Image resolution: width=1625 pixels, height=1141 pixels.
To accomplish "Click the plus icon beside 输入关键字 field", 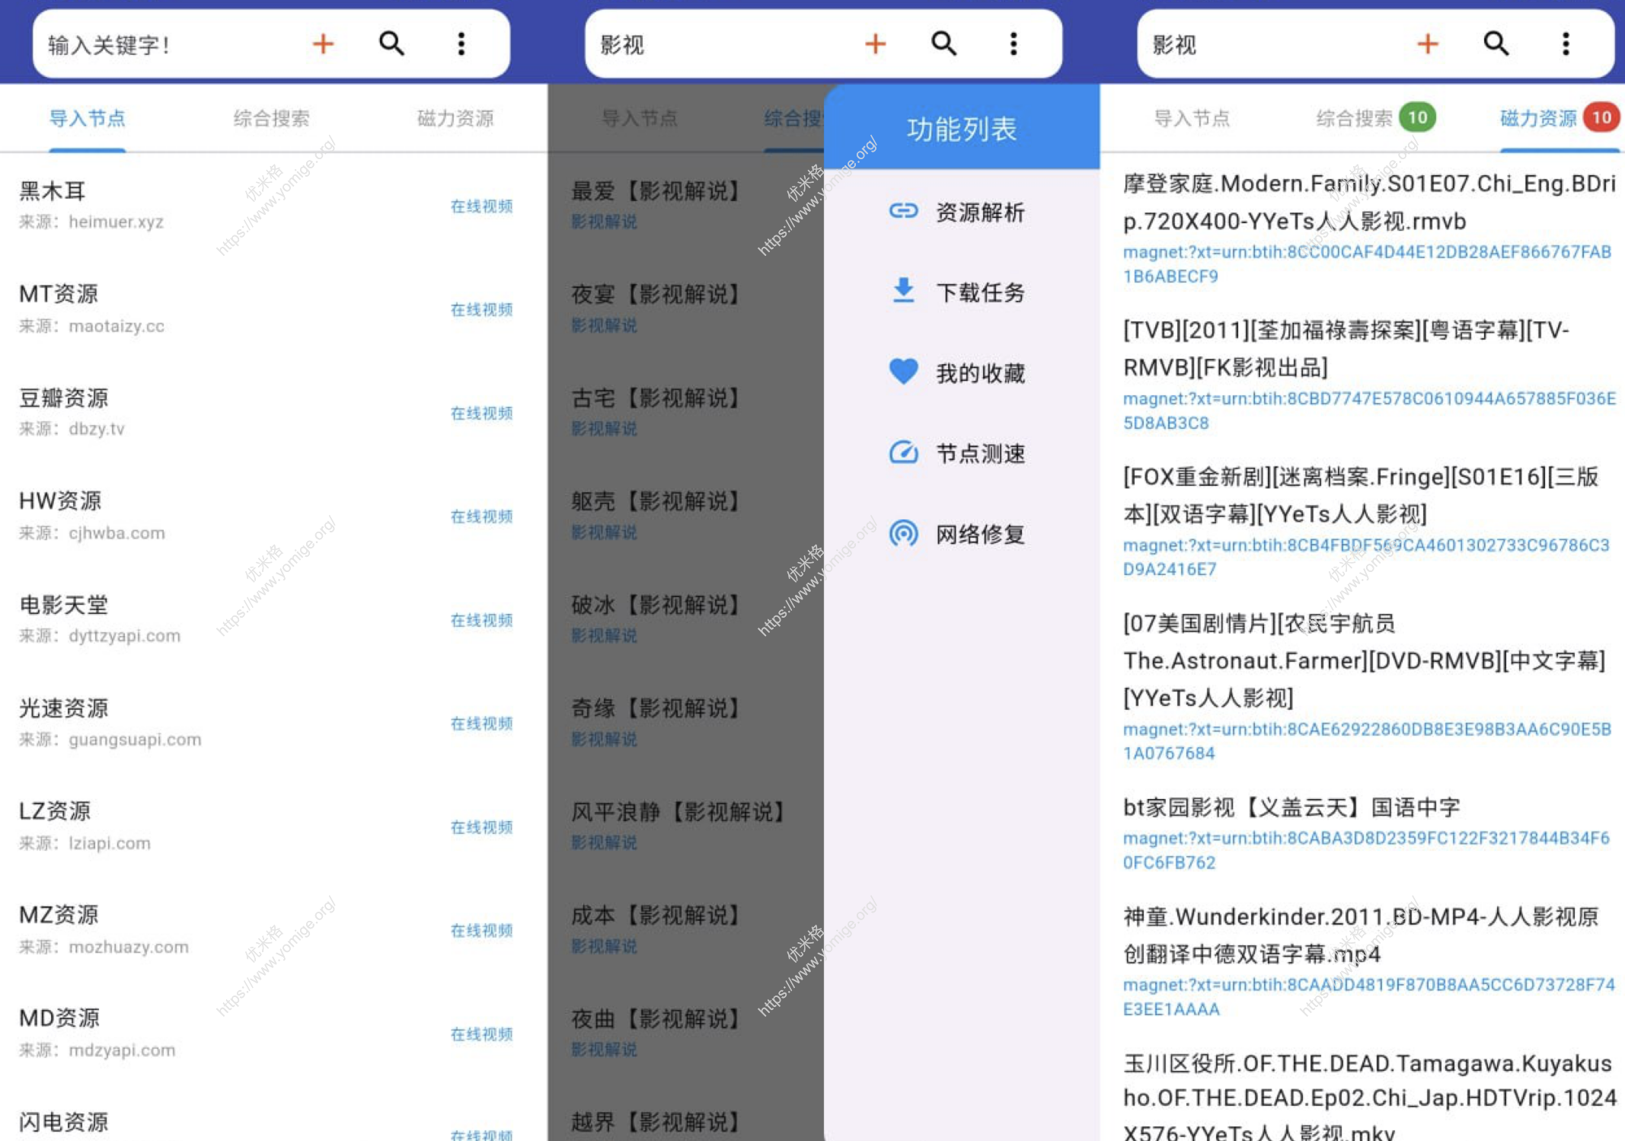I will click(323, 44).
